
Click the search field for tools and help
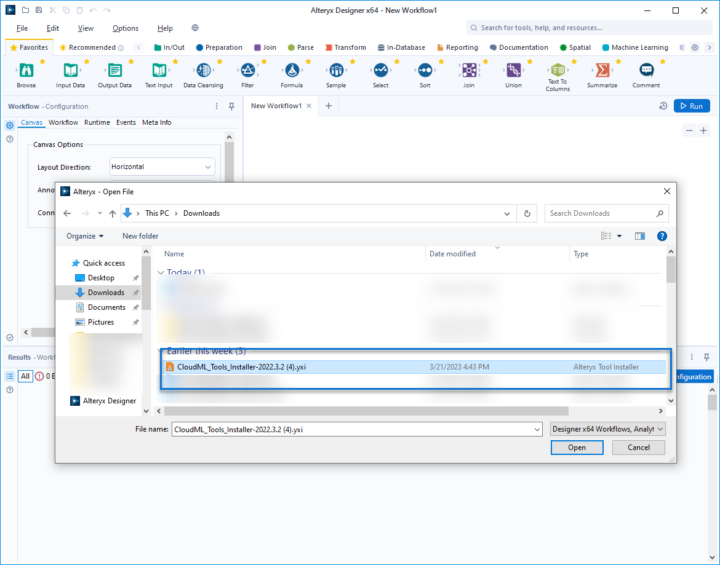585,28
